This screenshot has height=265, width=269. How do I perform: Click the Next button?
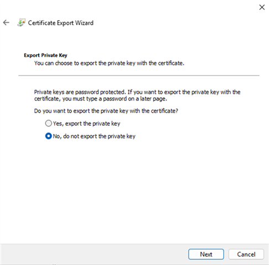(x=206, y=254)
